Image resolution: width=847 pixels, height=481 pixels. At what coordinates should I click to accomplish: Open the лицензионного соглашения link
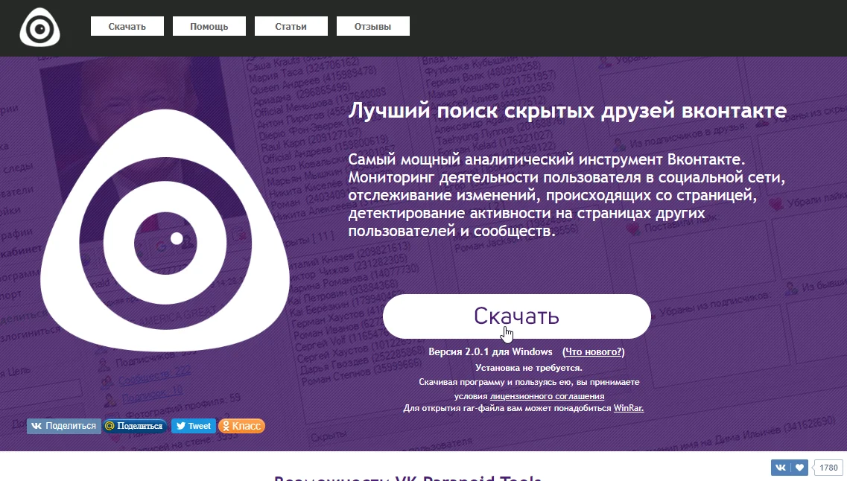click(548, 396)
